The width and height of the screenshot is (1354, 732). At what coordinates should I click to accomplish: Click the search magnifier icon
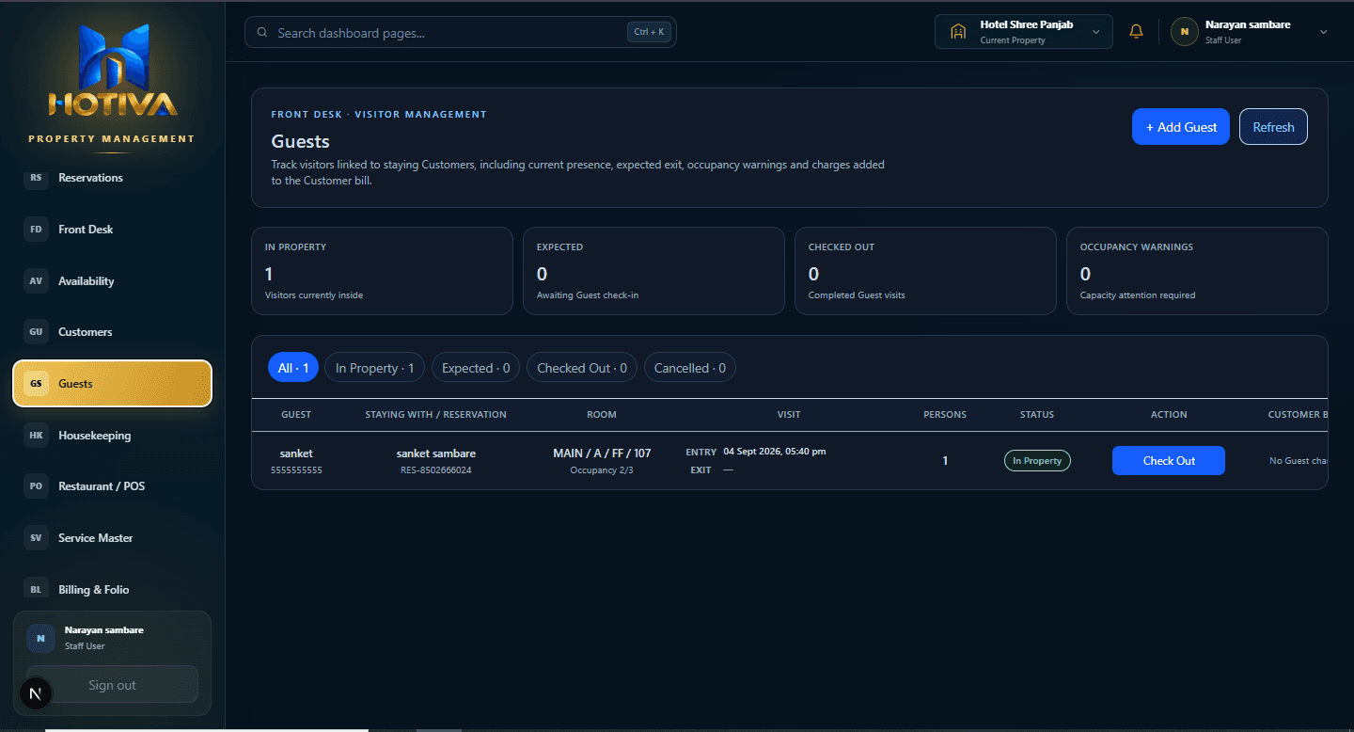point(262,33)
